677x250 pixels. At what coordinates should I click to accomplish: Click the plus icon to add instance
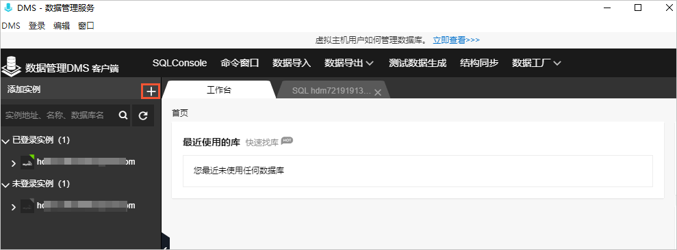click(151, 92)
